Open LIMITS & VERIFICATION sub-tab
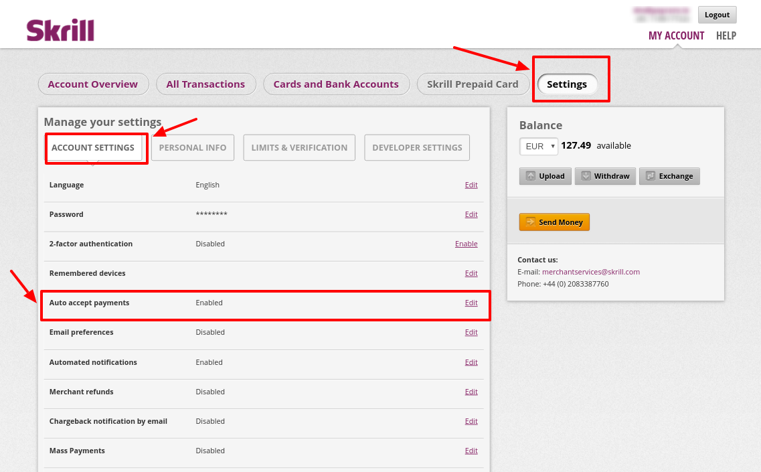The width and height of the screenshot is (761, 472). pos(299,147)
